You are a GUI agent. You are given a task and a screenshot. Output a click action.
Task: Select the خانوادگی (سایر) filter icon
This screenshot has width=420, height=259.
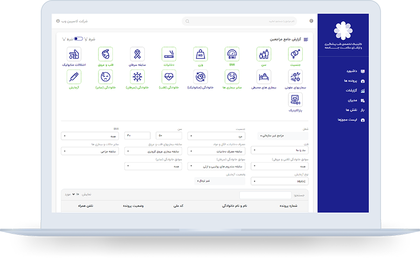click(x=105, y=77)
